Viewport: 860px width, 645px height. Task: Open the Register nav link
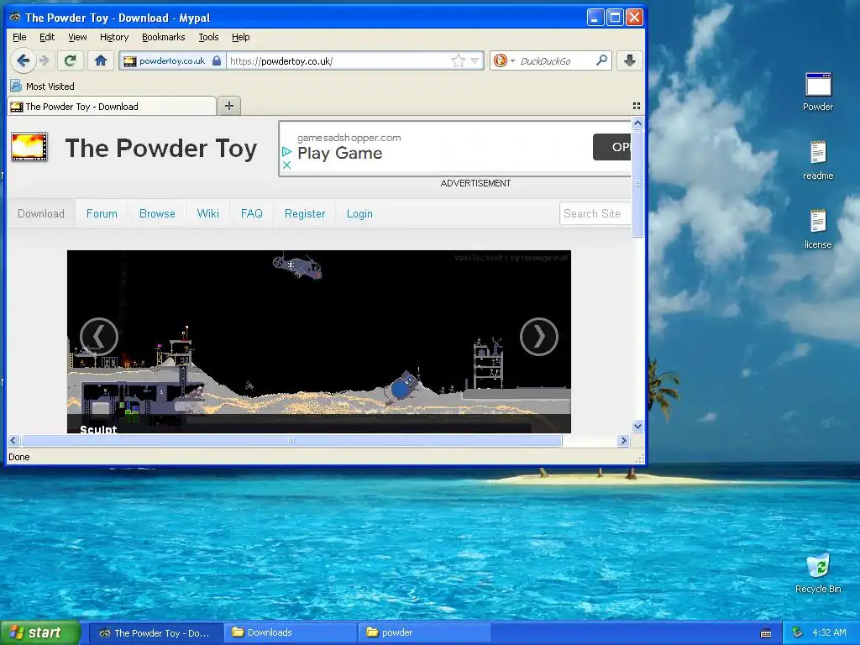coord(305,213)
